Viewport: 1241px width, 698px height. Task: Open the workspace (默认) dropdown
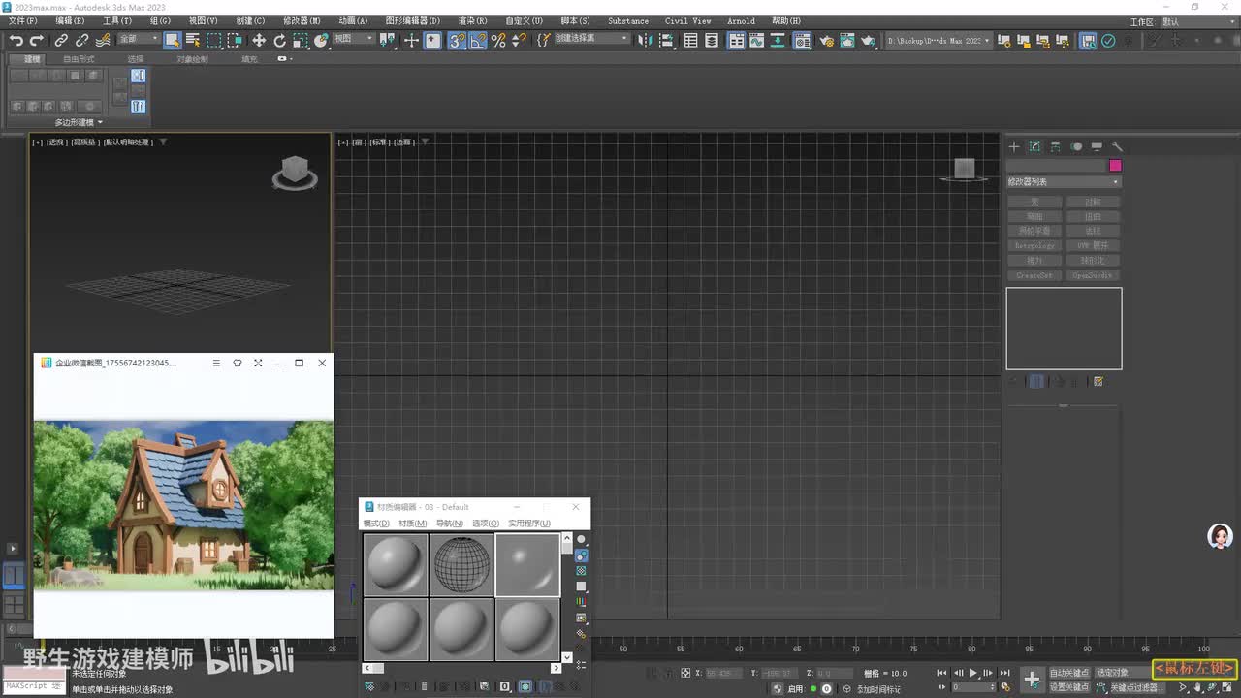1198,21
